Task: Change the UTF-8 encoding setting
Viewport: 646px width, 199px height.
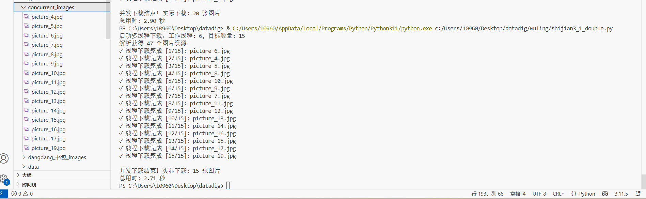Action: click(539, 194)
